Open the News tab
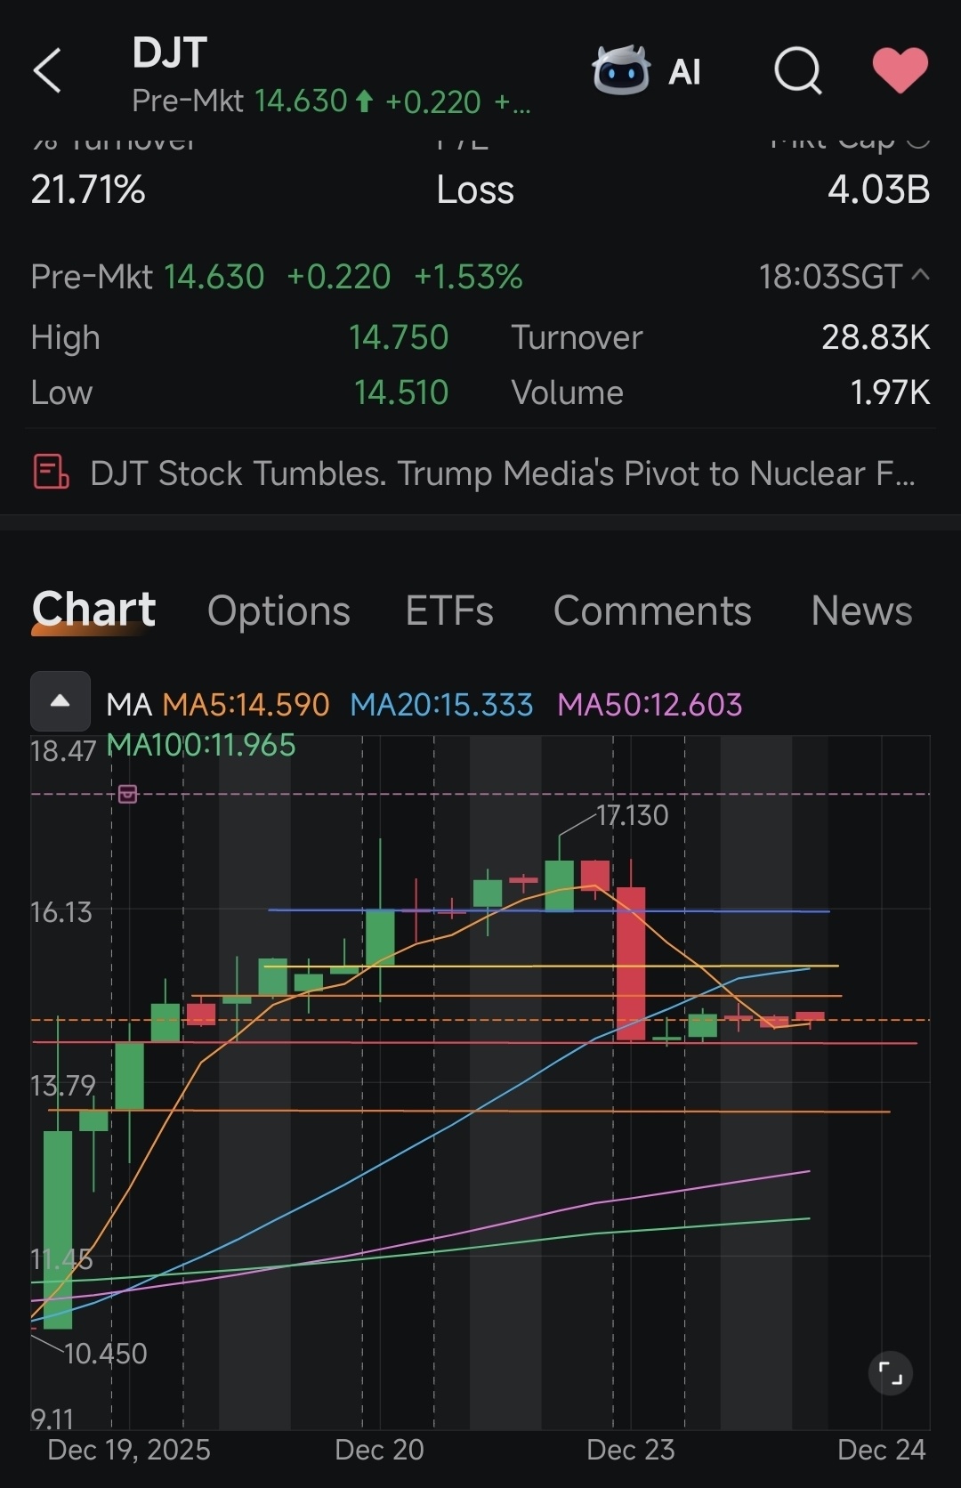The image size is (961, 1488). (x=861, y=611)
